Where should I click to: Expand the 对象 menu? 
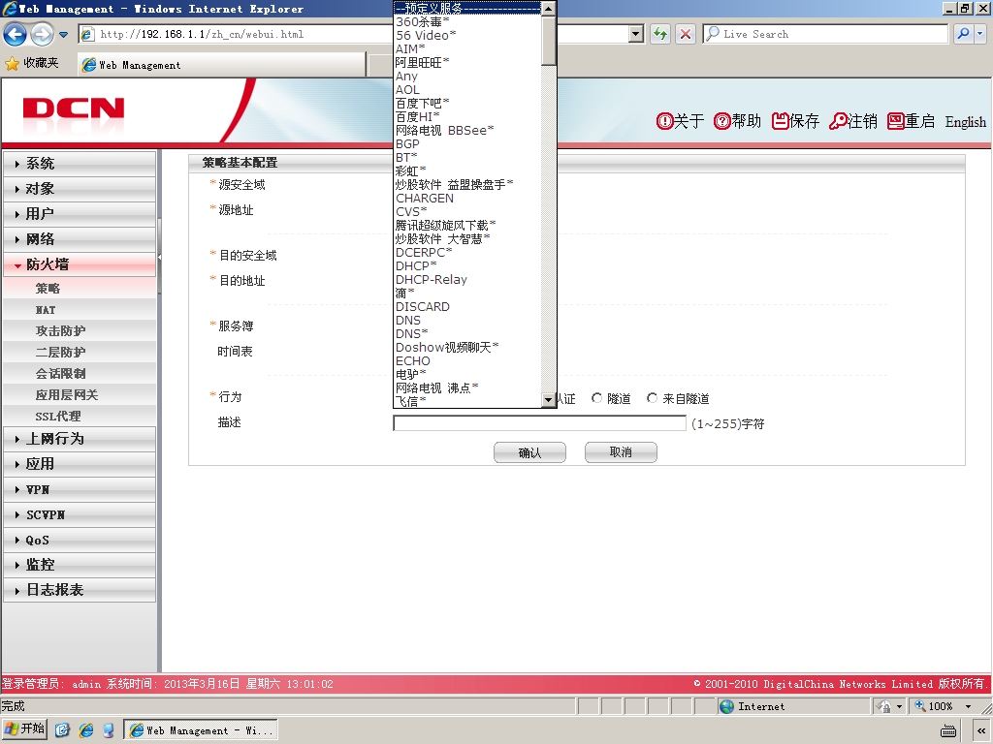pyautogui.click(x=80, y=189)
